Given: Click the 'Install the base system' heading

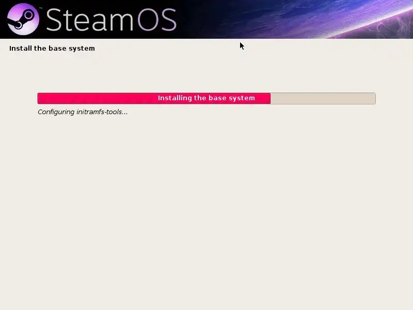Looking at the screenshot, I should pos(52,49).
